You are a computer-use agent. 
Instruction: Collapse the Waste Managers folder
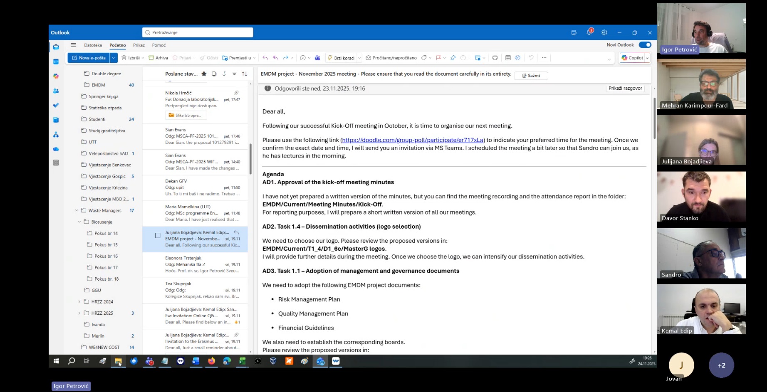[77, 210]
